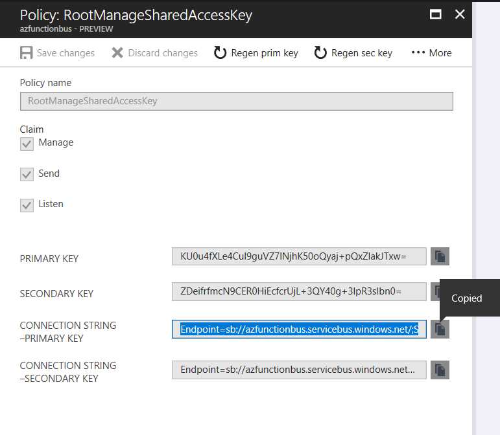Toggle the Manage claim checkbox
Screen dimensions: 500x435
[x=27, y=144]
